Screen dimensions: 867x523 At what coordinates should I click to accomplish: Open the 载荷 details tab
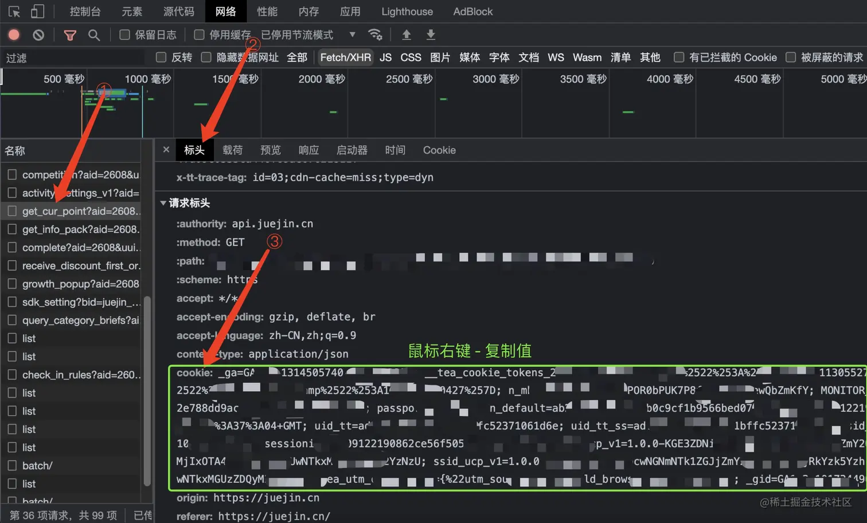click(x=232, y=150)
